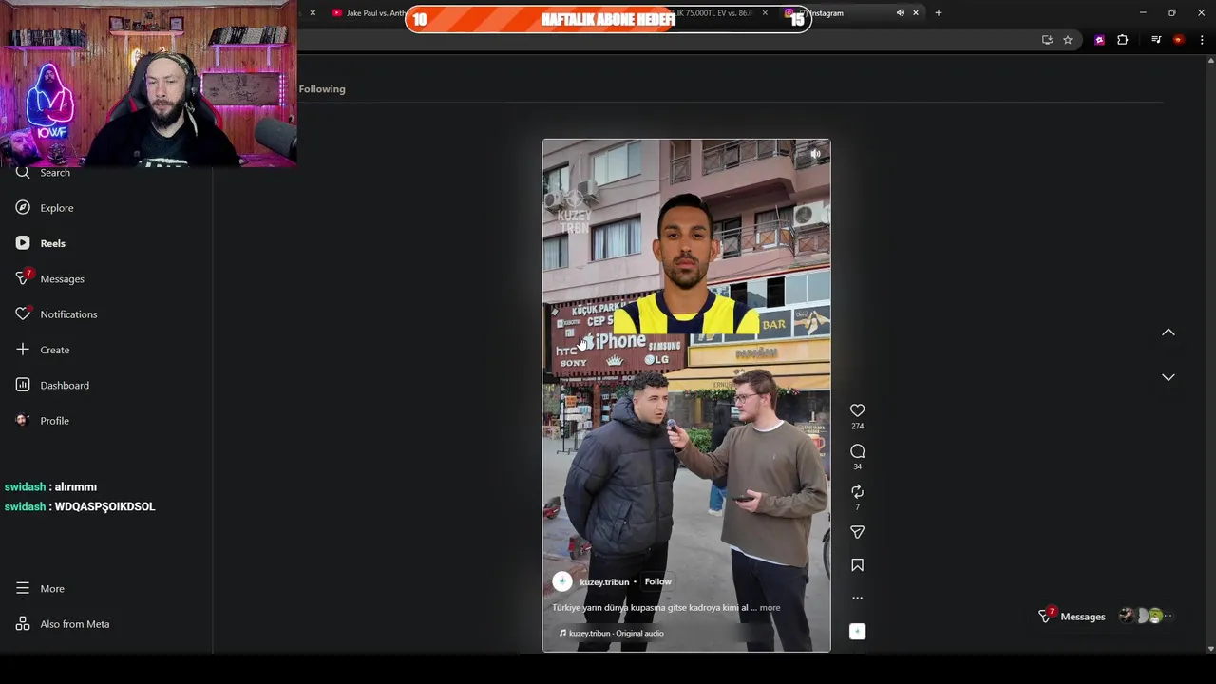Open the purple extension icon
Image resolution: width=1216 pixels, height=684 pixels.
[1100, 40]
